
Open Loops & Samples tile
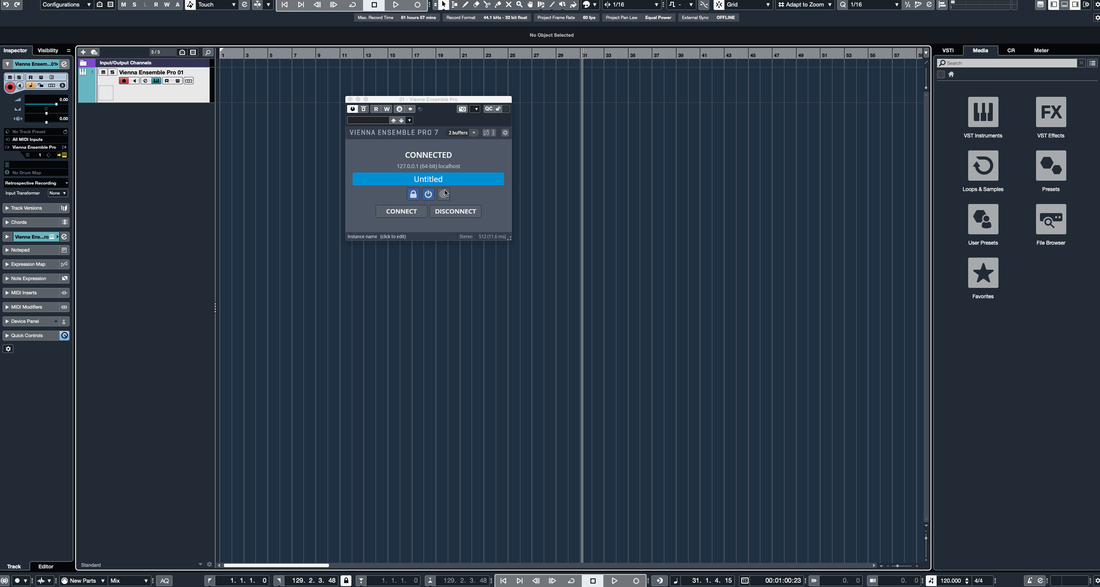tap(983, 166)
